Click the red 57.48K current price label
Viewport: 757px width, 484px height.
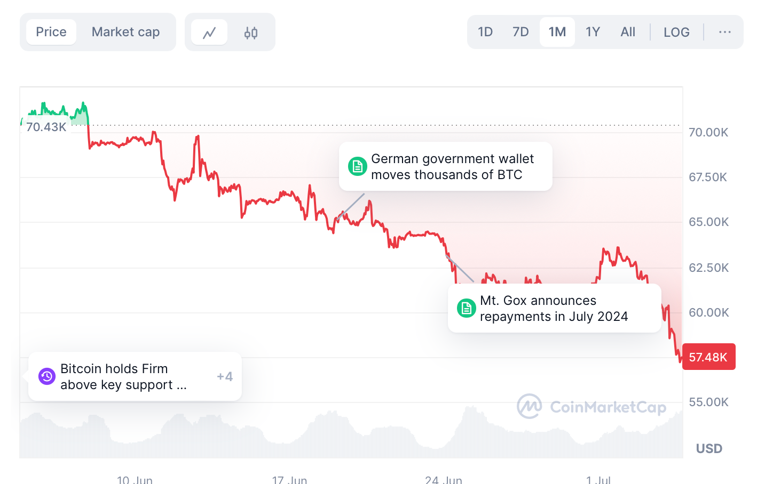[x=708, y=357]
